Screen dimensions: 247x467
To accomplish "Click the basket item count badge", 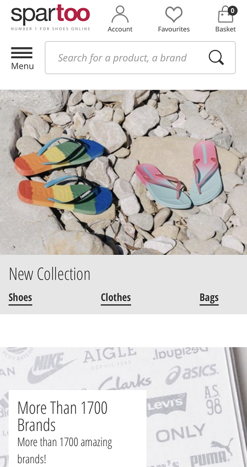I will coord(232,11).
